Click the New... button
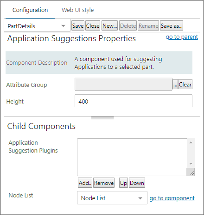The height and width of the screenshot is (215, 204). pos(109,25)
